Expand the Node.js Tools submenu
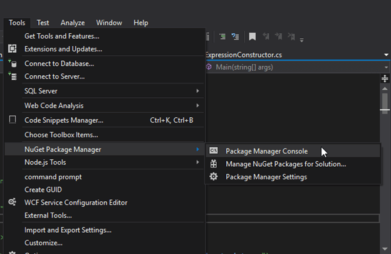Image resolution: width=391 pixels, height=254 pixels. 197,162
